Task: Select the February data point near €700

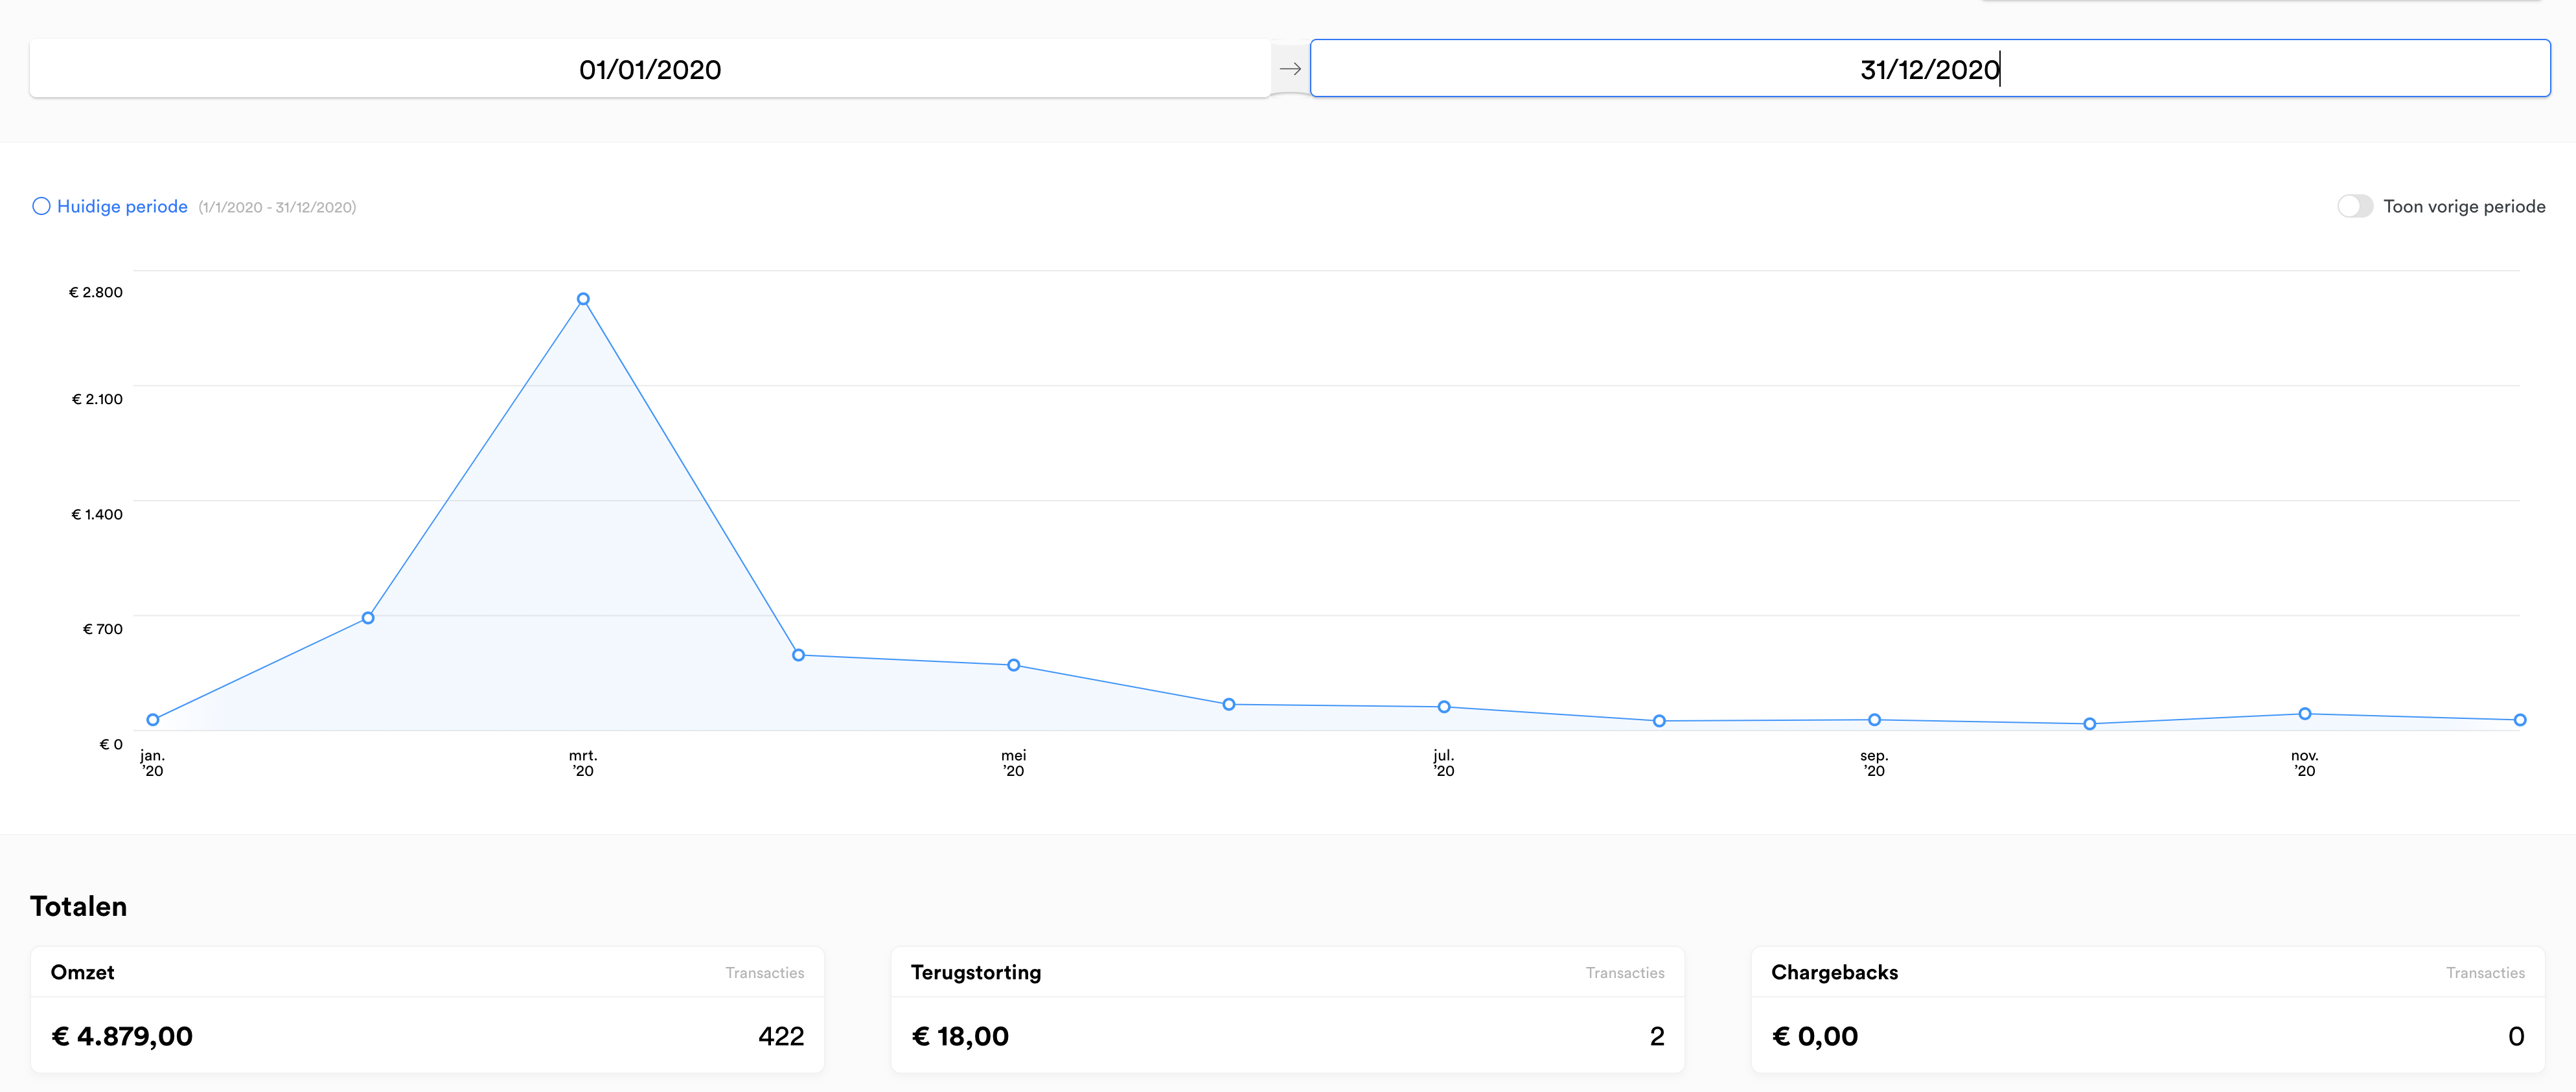Action: tap(368, 618)
